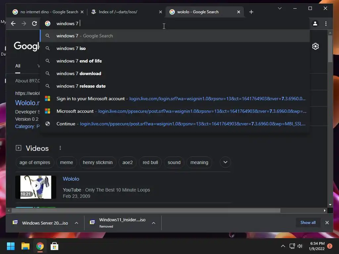Reload the current page
This screenshot has height=254, width=339.
(34, 23)
